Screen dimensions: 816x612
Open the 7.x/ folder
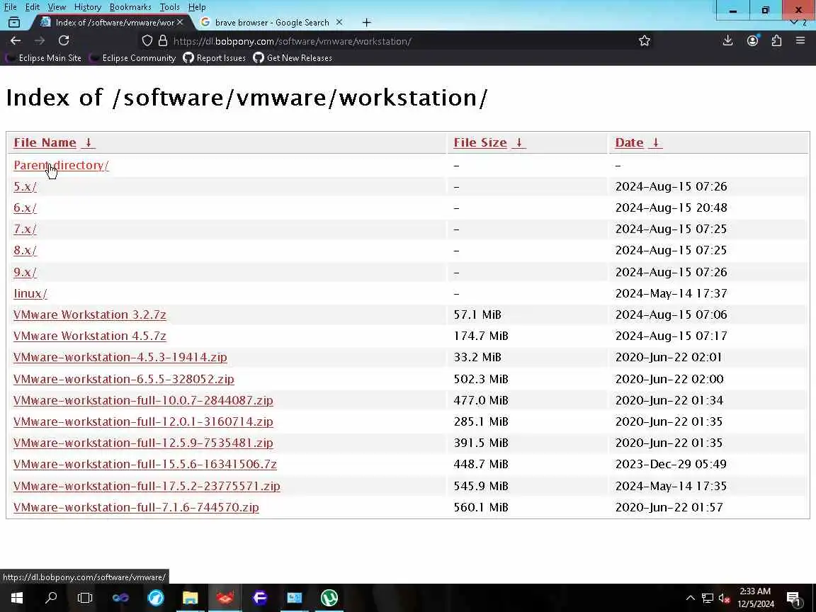(x=25, y=229)
